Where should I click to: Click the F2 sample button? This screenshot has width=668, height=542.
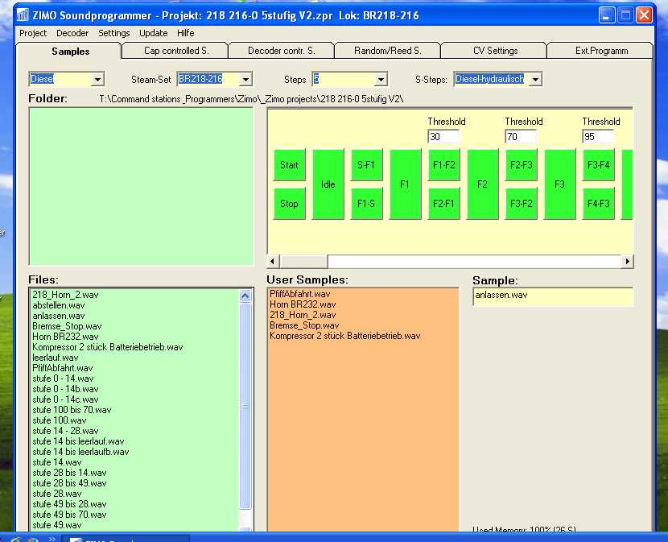click(482, 184)
